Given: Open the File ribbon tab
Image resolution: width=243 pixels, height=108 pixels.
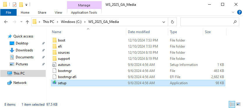Looking at the screenshot, I should (8, 12).
